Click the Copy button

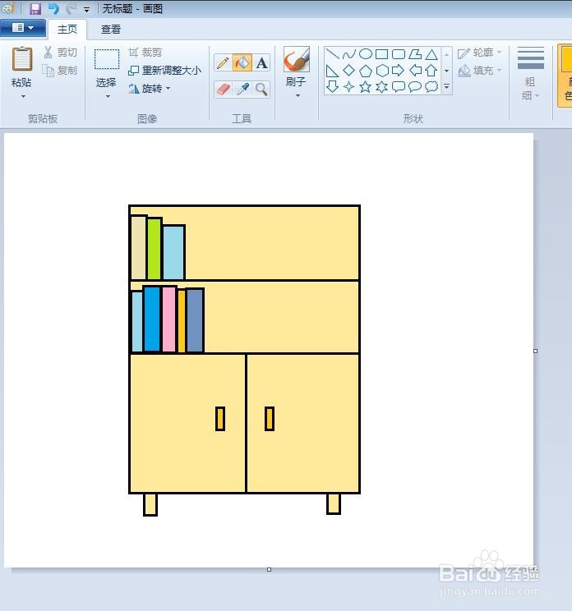(x=60, y=71)
